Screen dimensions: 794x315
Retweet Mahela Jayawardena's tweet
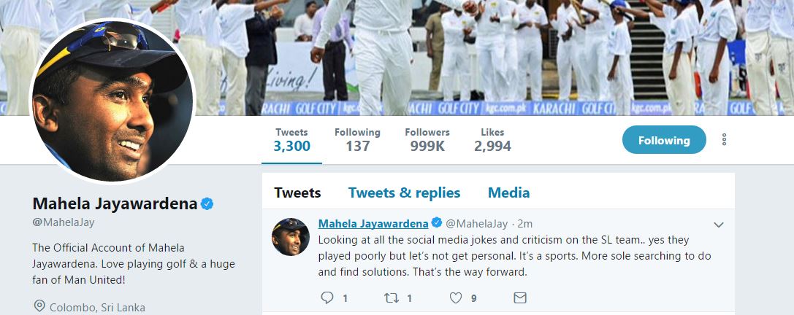(391, 297)
